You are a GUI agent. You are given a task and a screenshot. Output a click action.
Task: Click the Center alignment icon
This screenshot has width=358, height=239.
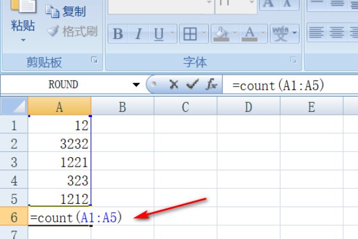(337, 32)
